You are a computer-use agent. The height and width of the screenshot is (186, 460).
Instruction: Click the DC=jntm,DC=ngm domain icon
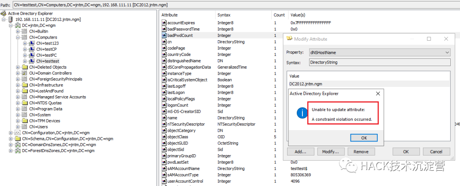pyautogui.click(x=17, y=25)
